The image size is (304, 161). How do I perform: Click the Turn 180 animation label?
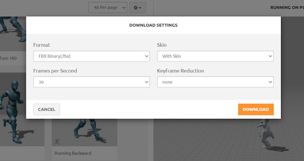pyautogui.click(x=8, y=58)
